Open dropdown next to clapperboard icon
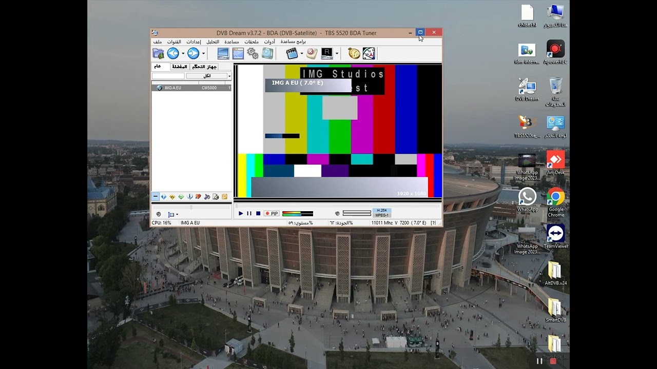This screenshot has width=657, height=369. click(x=302, y=53)
